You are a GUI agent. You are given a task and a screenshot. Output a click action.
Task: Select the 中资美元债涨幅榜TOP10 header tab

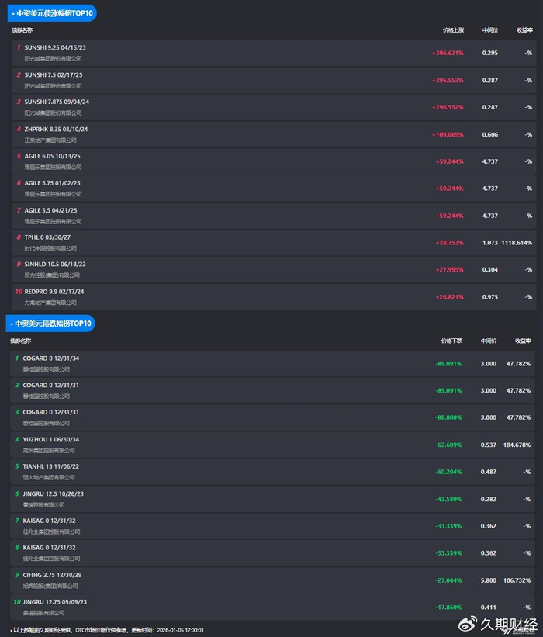[x=50, y=13]
